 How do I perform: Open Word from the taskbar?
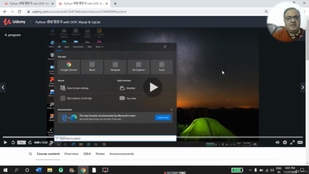(x=39, y=170)
